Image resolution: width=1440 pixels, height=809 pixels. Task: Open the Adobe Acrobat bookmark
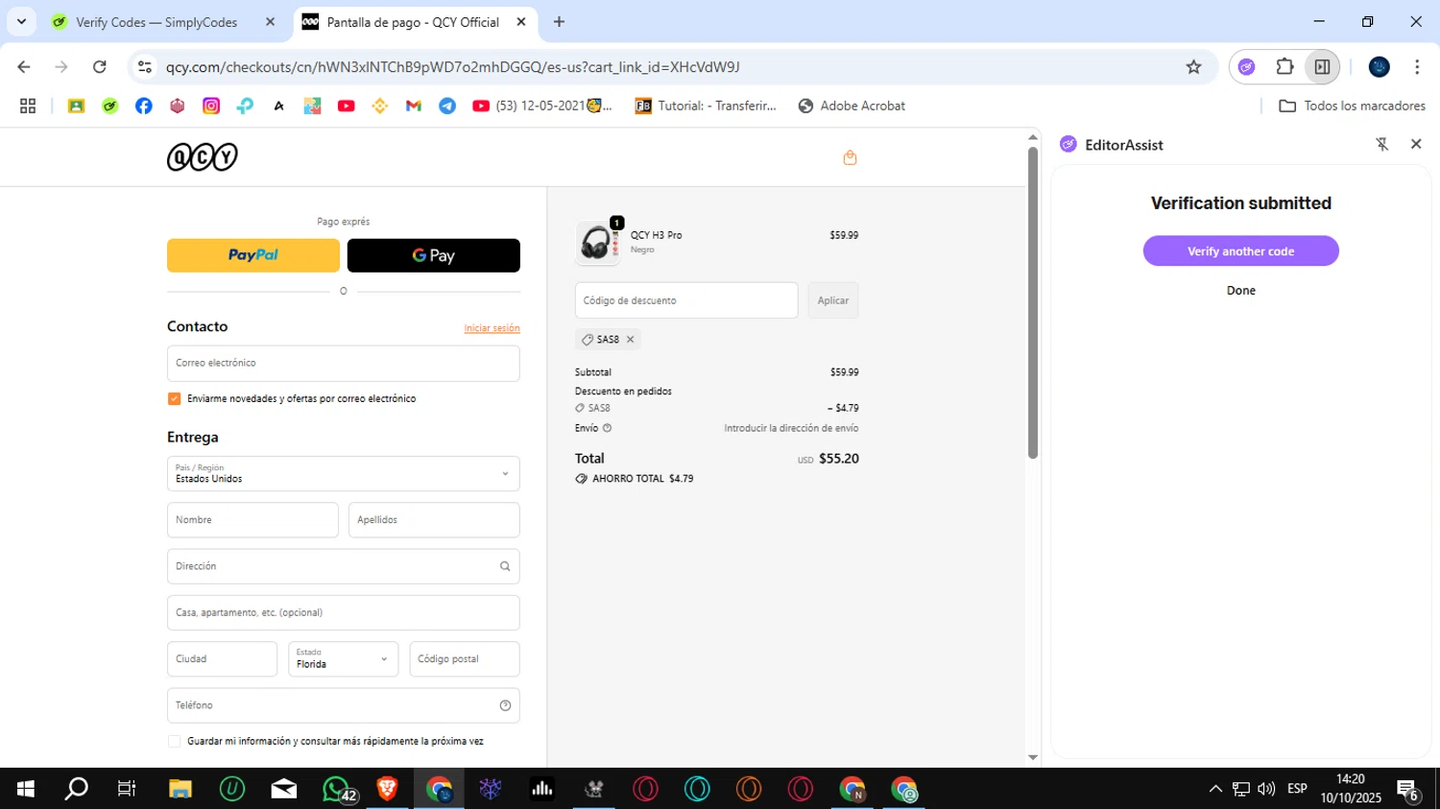tap(852, 106)
